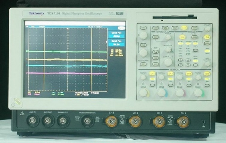Image resolution: width=226 pixels, height=143 pixels.
Task: Turn the magenta CH 3 SCALE knob
Action: 180,93
